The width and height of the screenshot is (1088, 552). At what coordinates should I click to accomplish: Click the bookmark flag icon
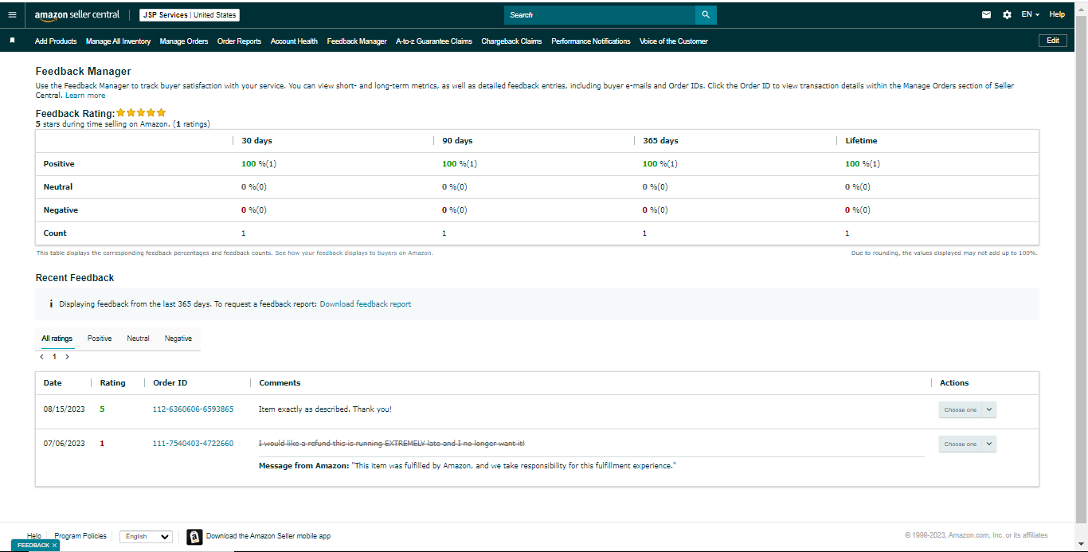12,40
